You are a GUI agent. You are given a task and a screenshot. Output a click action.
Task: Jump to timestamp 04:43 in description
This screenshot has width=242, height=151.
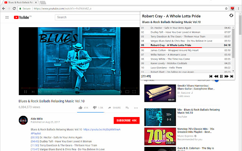35,141
